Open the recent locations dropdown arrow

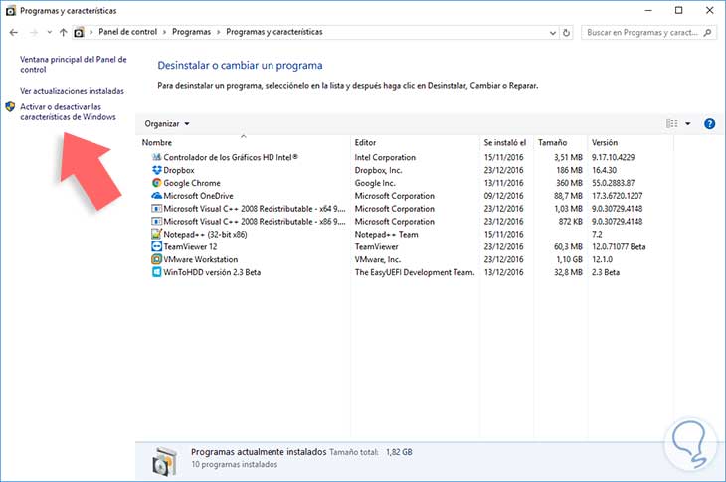tap(49, 33)
